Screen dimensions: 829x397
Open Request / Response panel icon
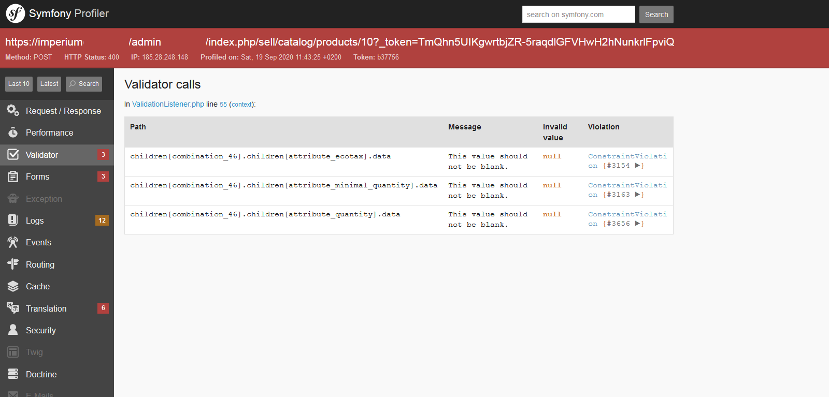[x=13, y=110]
